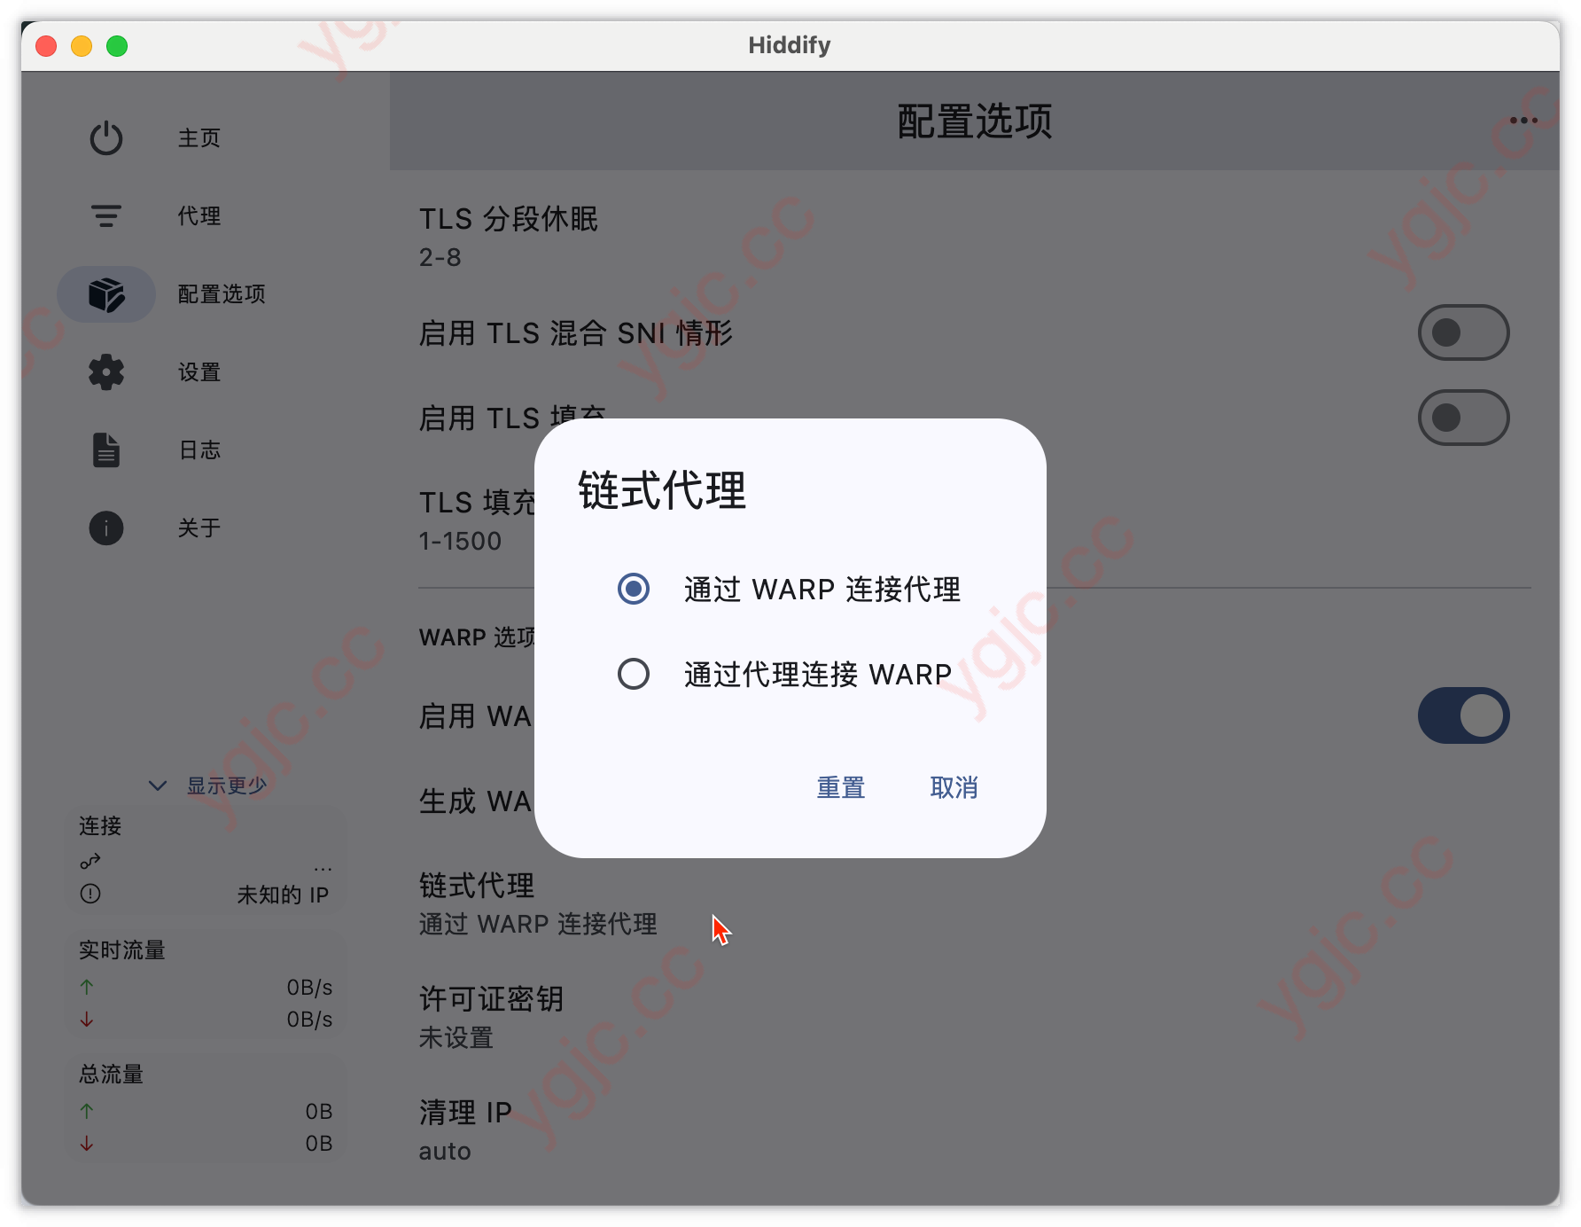Disable the 启用 WARP toggle
Image resolution: width=1581 pixels, height=1227 pixels.
1464,715
